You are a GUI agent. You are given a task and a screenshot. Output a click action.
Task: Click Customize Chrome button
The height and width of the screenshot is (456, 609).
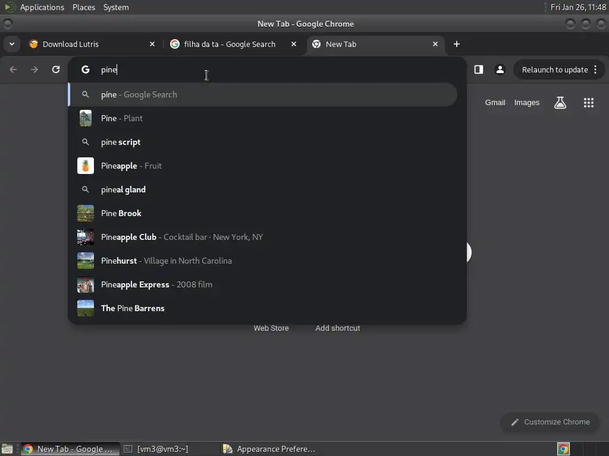coord(550,422)
